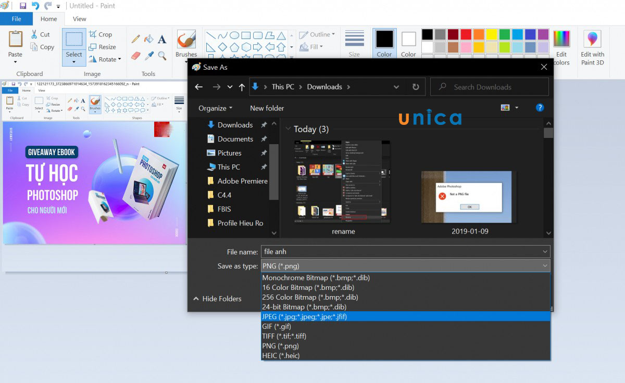
Task: Click the Brushes tool icon
Action: (x=186, y=39)
